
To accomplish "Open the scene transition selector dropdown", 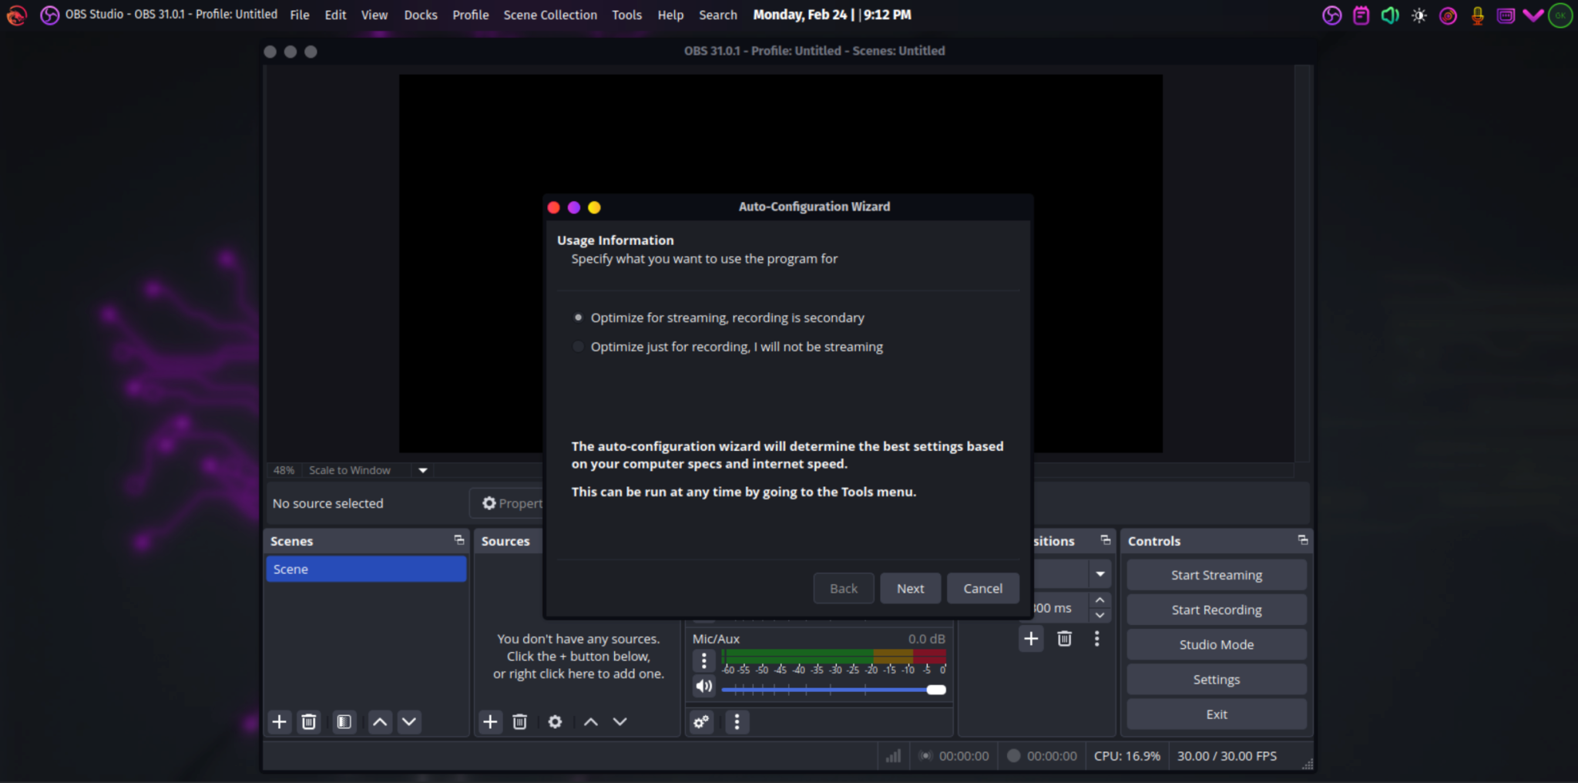I will [x=1100, y=573].
